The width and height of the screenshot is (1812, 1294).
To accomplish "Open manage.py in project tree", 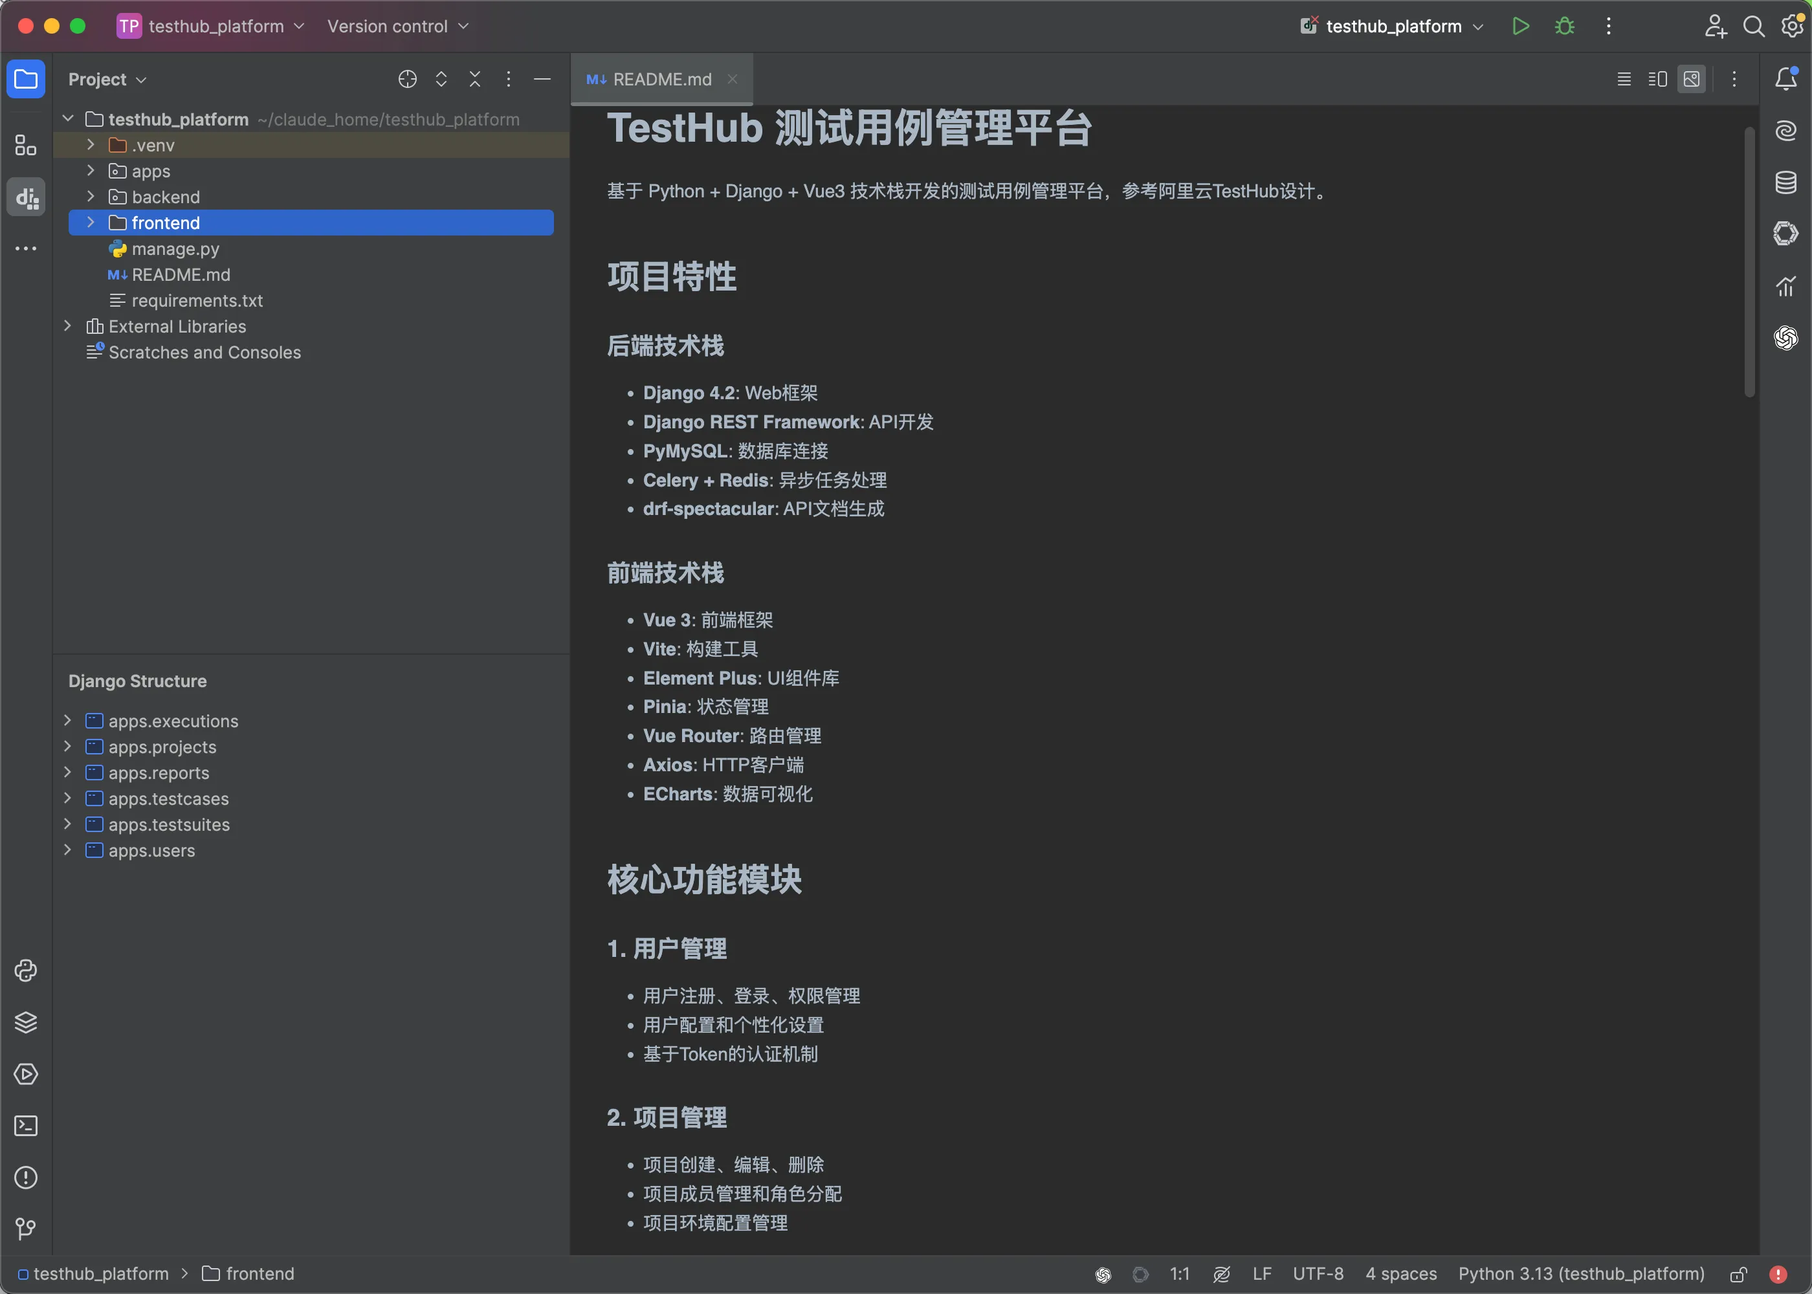I will (175, 248).
